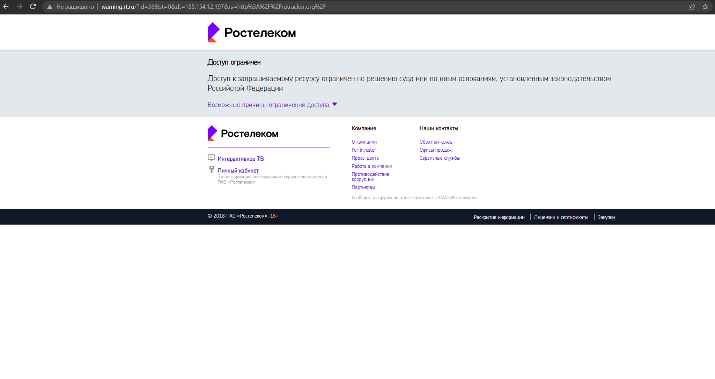Image resolution: width=715 pixels, height=379 pixels.
Task: Click the orange '18+' age label
Action: tap(274, 216)
